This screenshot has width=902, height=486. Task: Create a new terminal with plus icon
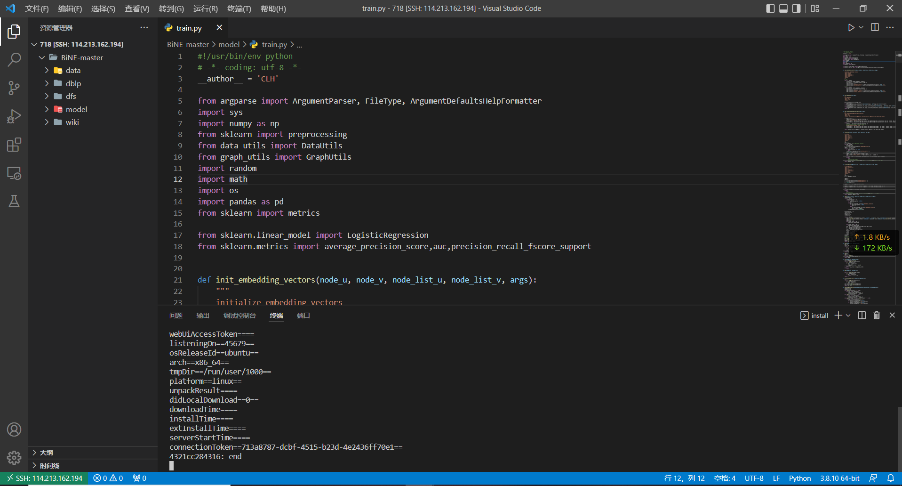pyautogui.click(x=838, y=316)
